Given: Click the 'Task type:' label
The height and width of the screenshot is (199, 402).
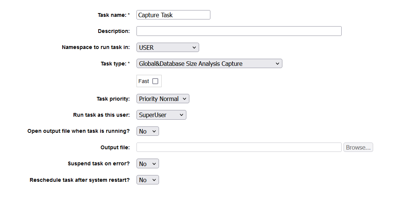Looking at the screenshot, I should click(x=114, y=64).
